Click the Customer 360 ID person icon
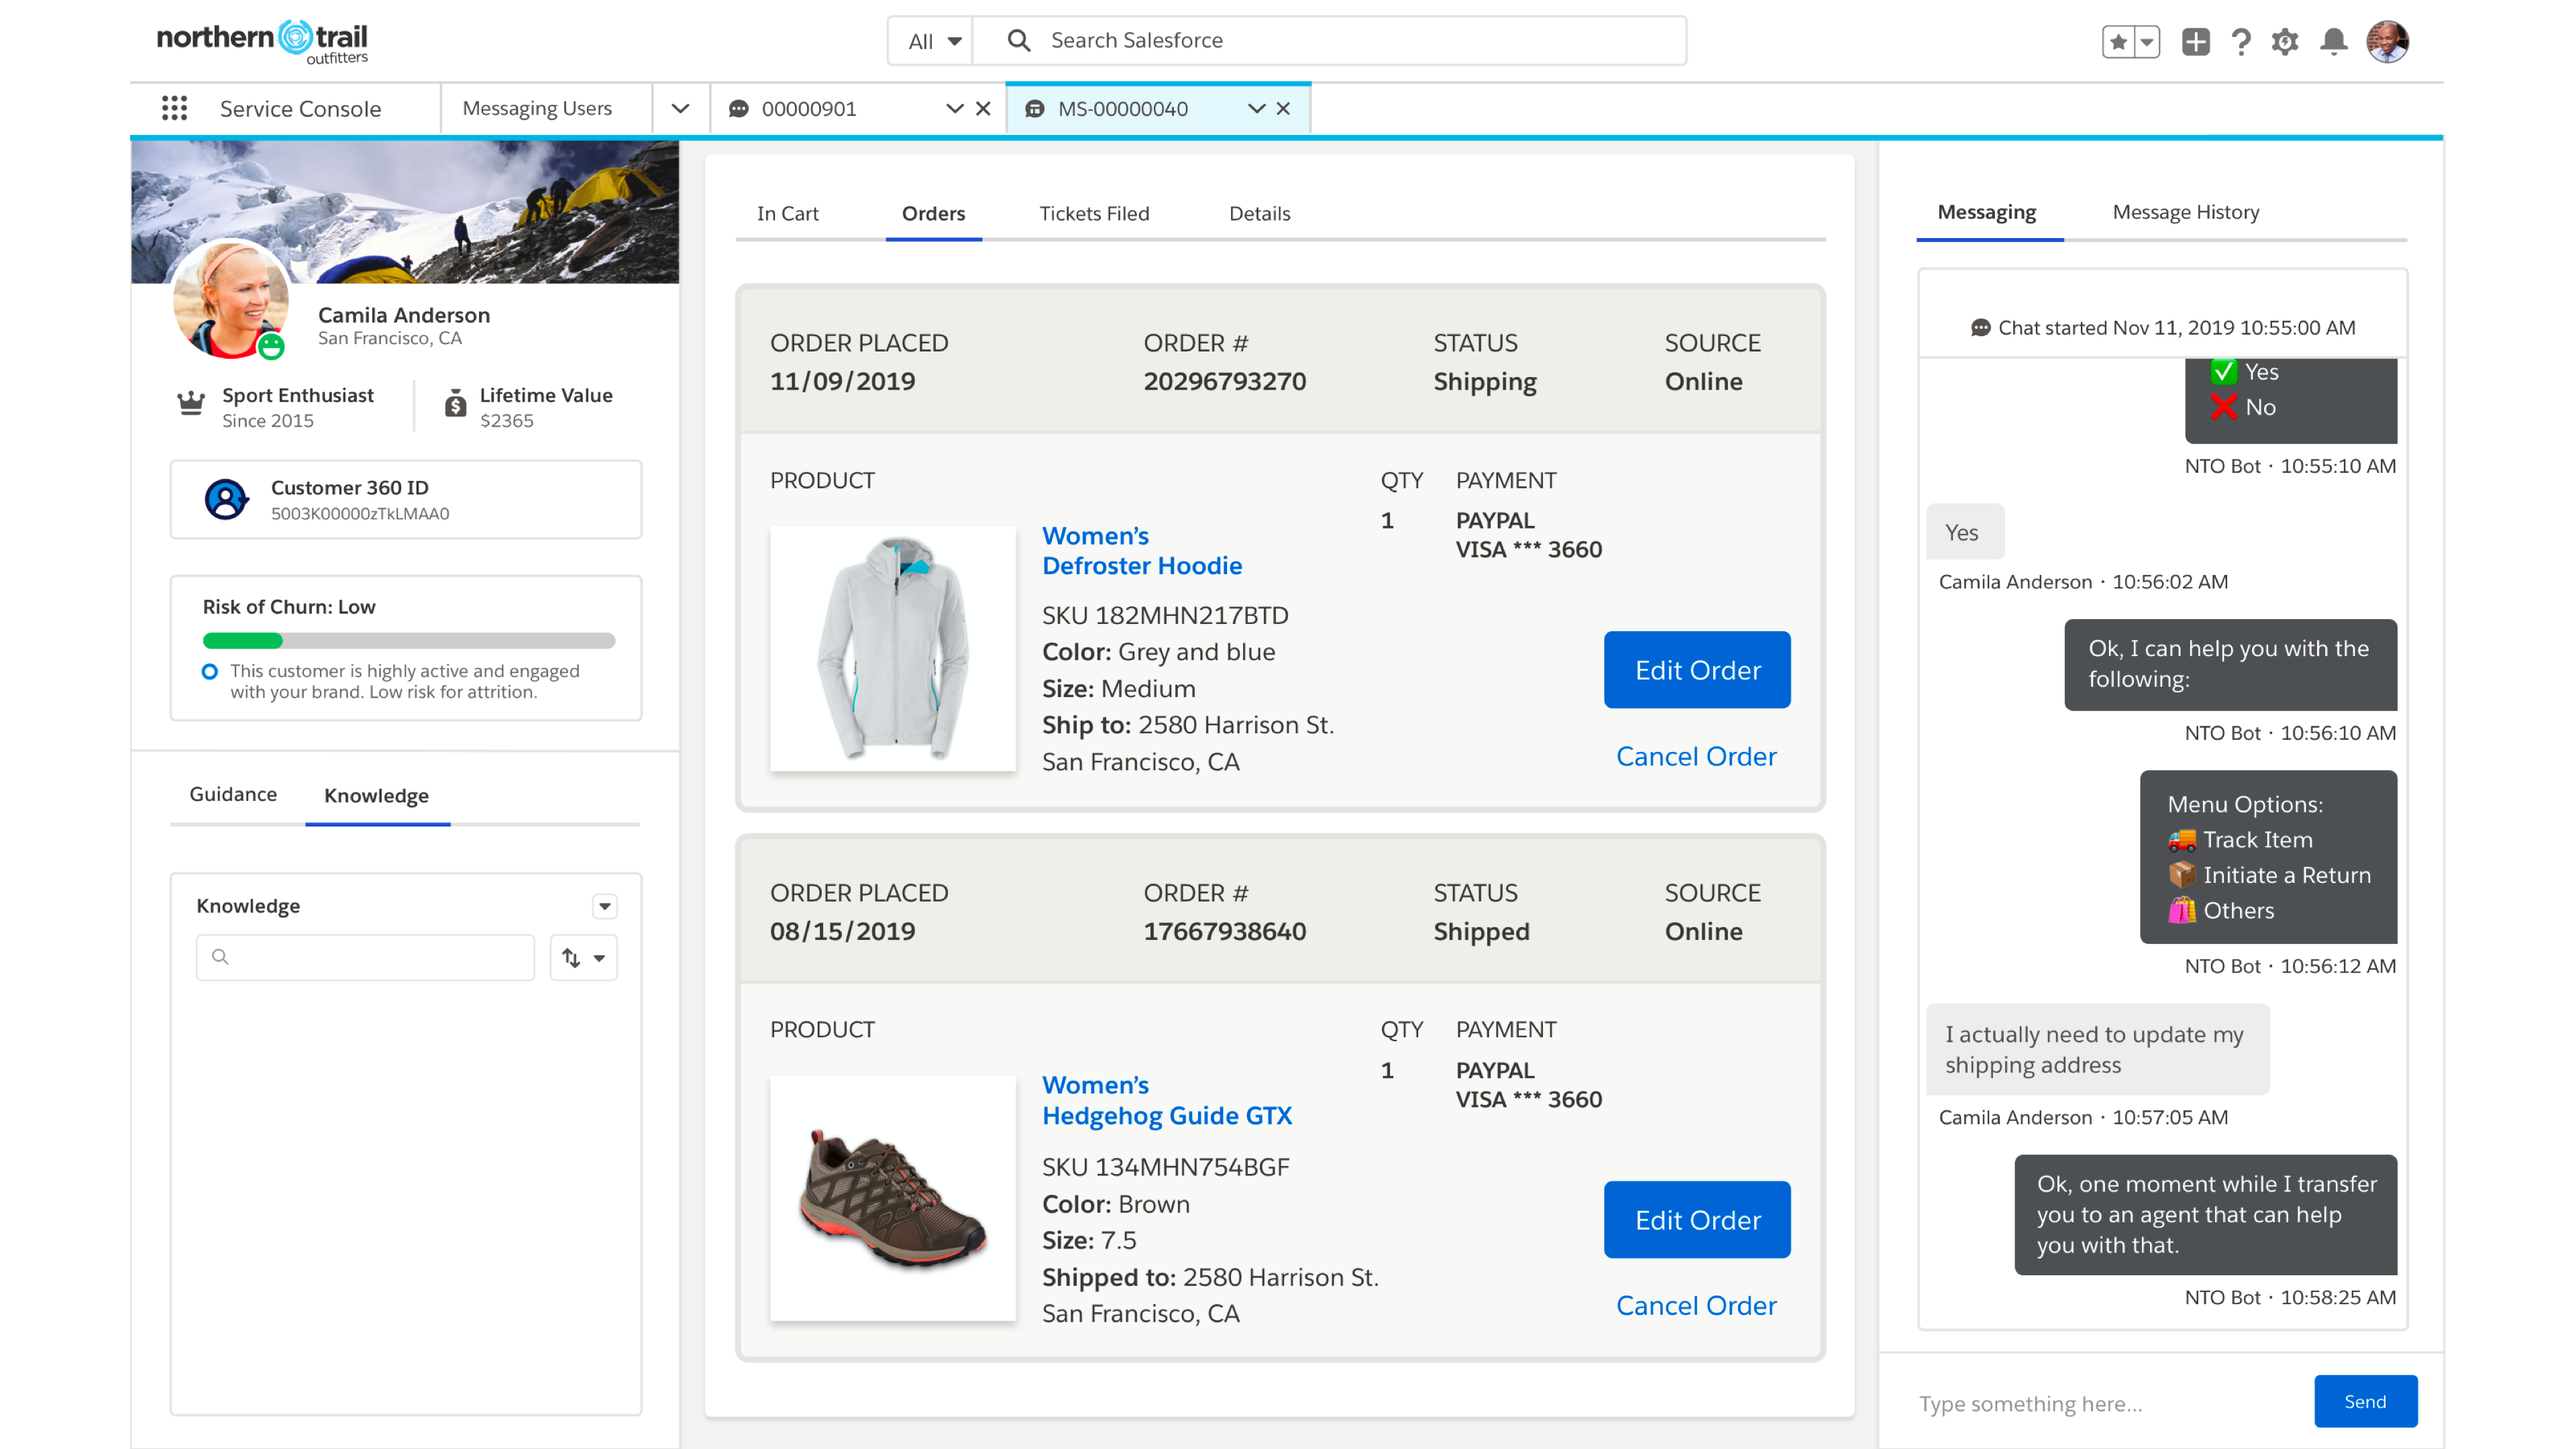 point(226,499)
